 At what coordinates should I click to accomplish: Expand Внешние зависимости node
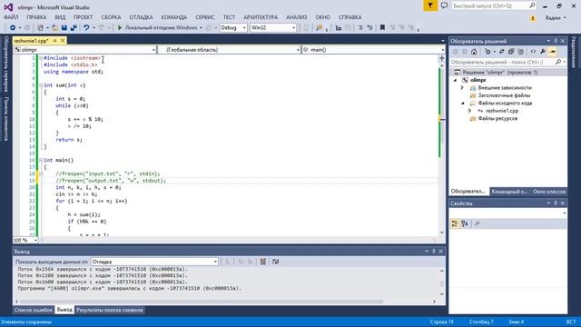pos(462,88)
